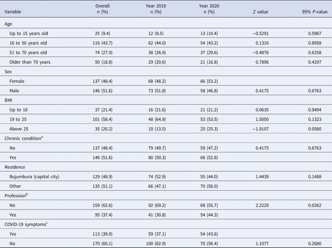Select the Overall n (%) column header
332x248 pixels.
click(x=103, y=9)
